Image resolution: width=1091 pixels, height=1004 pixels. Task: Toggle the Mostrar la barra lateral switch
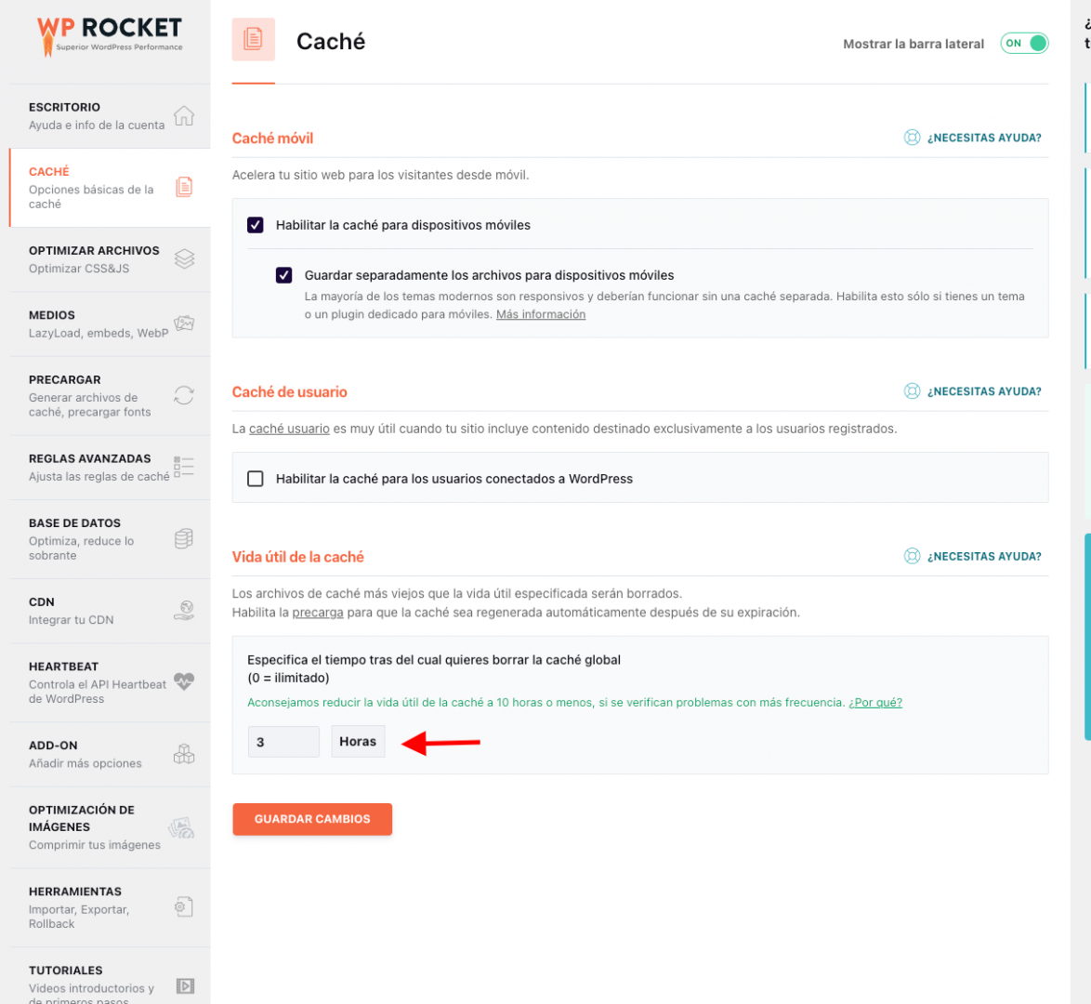pyautogui.click(x=1024, y=43)
